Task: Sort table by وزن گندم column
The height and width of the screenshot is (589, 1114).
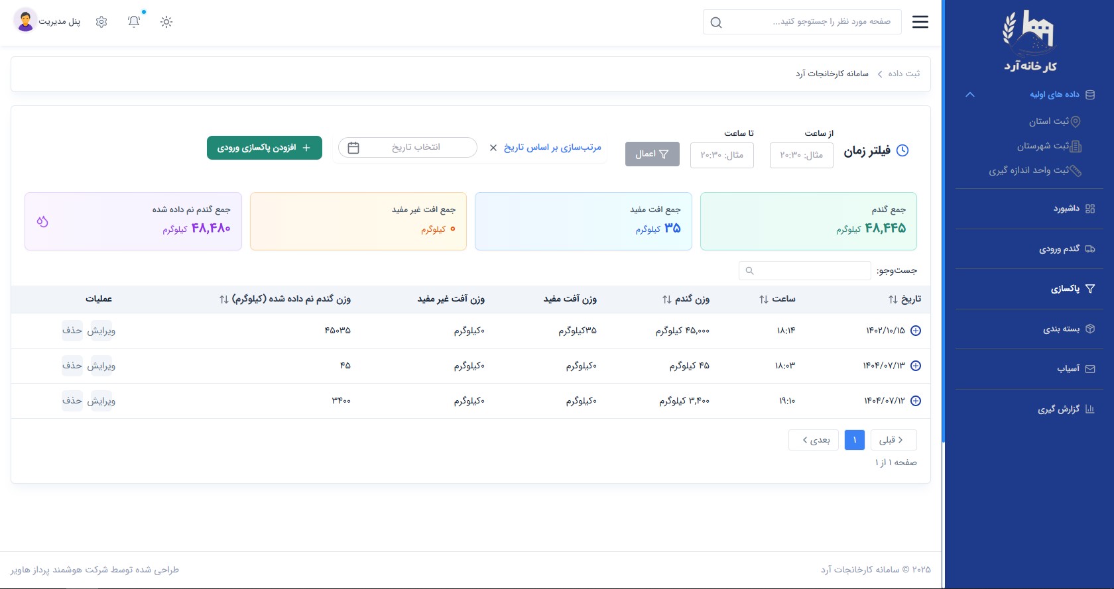Action: pos(686,299)
